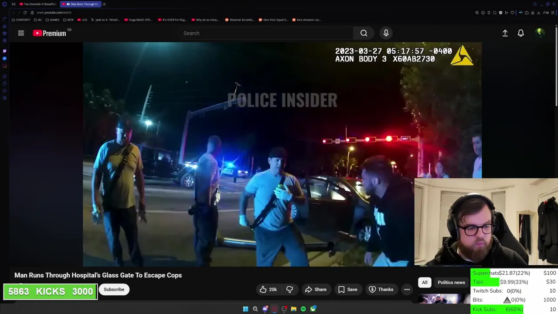The height and width of the screenshot is (314, 558).
Task: Click the browser zoom magnifier toolbar icon
Action: (477, 13)
